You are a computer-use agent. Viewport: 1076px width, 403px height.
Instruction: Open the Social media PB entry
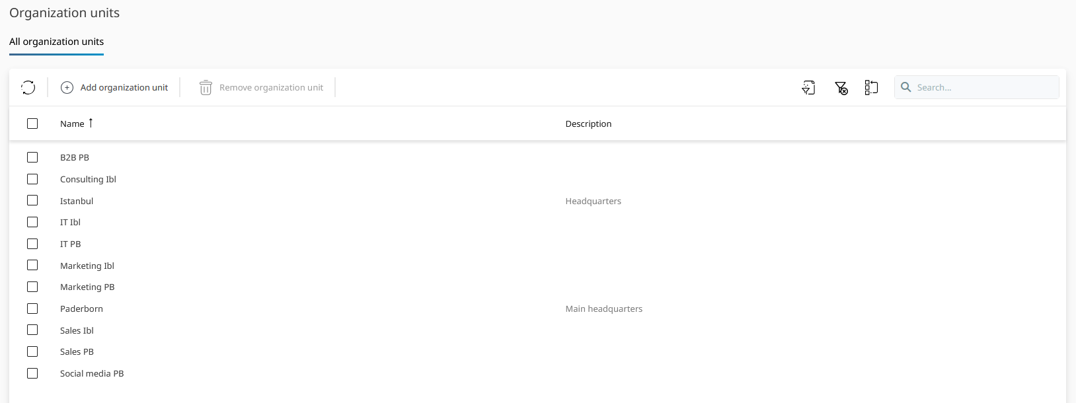click(92, 373)
